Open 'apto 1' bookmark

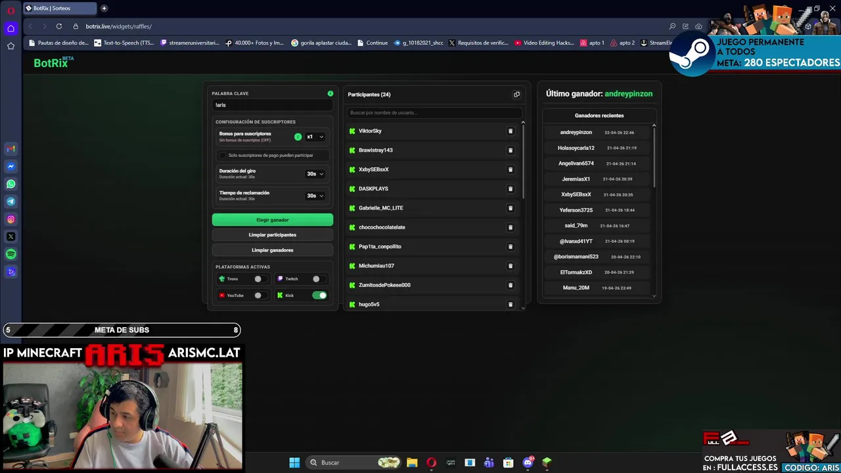pos(592,43)
